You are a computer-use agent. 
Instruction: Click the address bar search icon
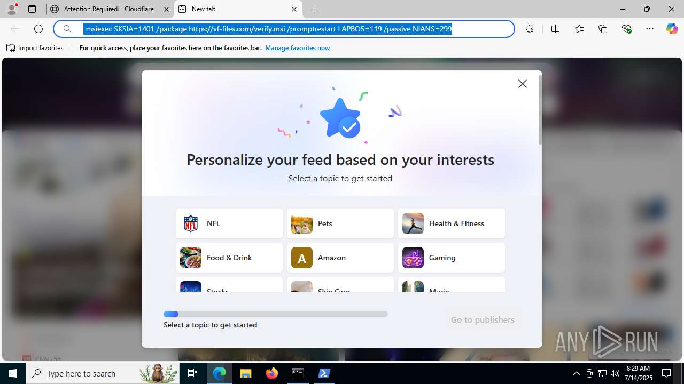67,29
